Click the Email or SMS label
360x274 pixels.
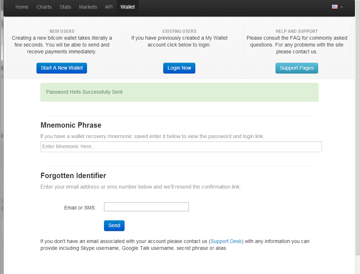coord(80,208)
